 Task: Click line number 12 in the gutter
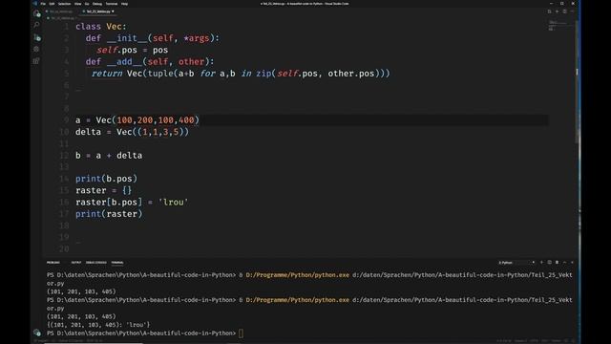point(64,155)
